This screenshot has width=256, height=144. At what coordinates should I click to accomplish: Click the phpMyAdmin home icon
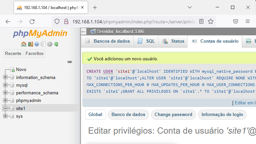(24, 44)
